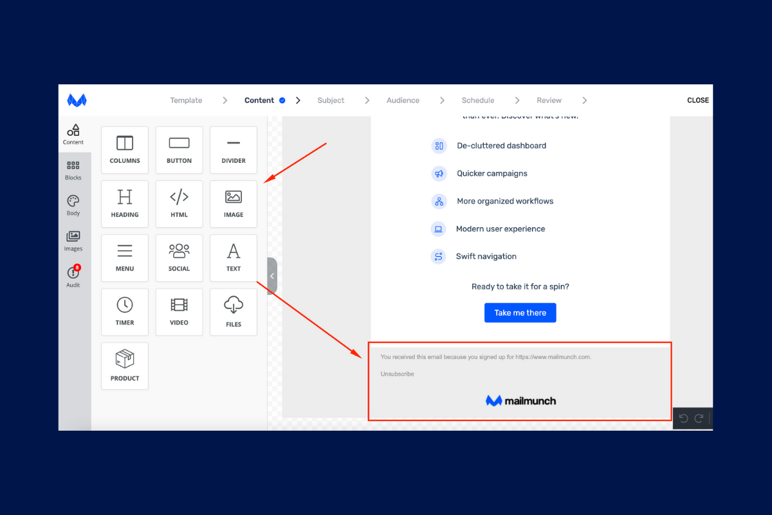Click the CLOSE button top right

click(697, 100)
